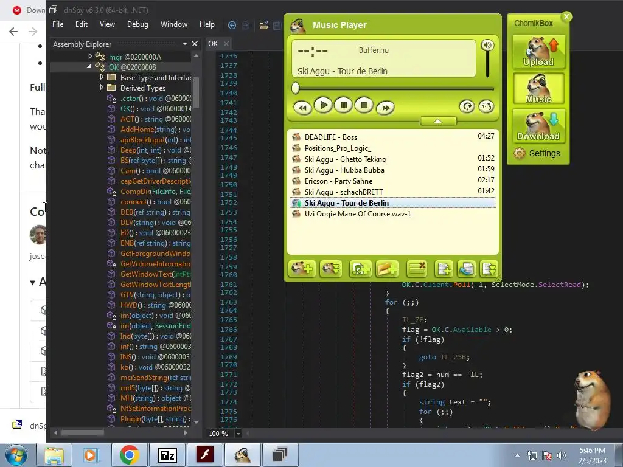Save the playlist with down arrow
The image size is (623, 467).
[x=489, y=269]
